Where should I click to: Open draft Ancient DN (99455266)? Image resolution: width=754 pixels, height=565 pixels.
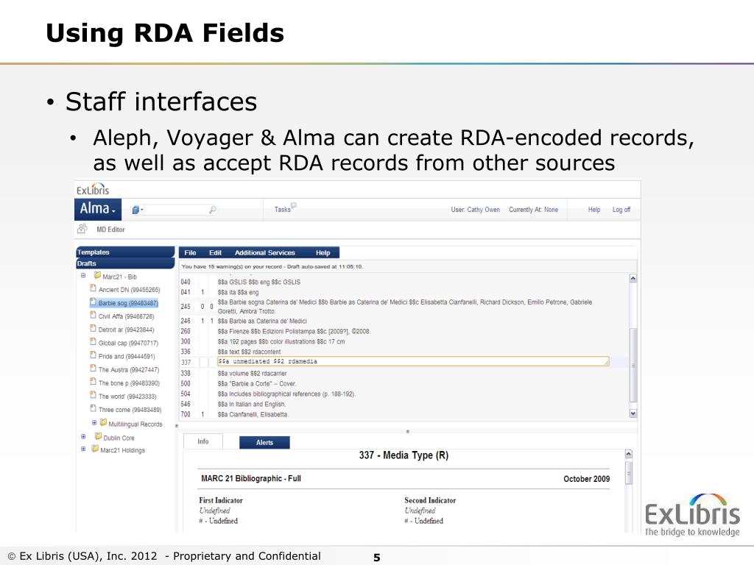pos(129,290)
